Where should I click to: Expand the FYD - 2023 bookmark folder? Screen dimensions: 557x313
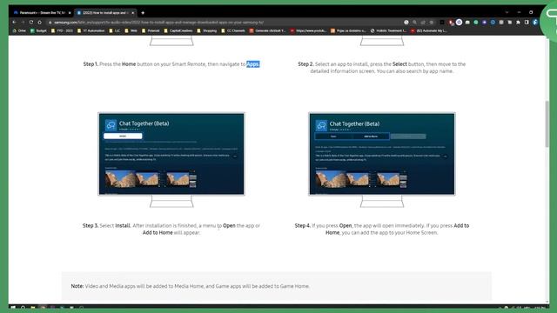click(x=62, y=31)
